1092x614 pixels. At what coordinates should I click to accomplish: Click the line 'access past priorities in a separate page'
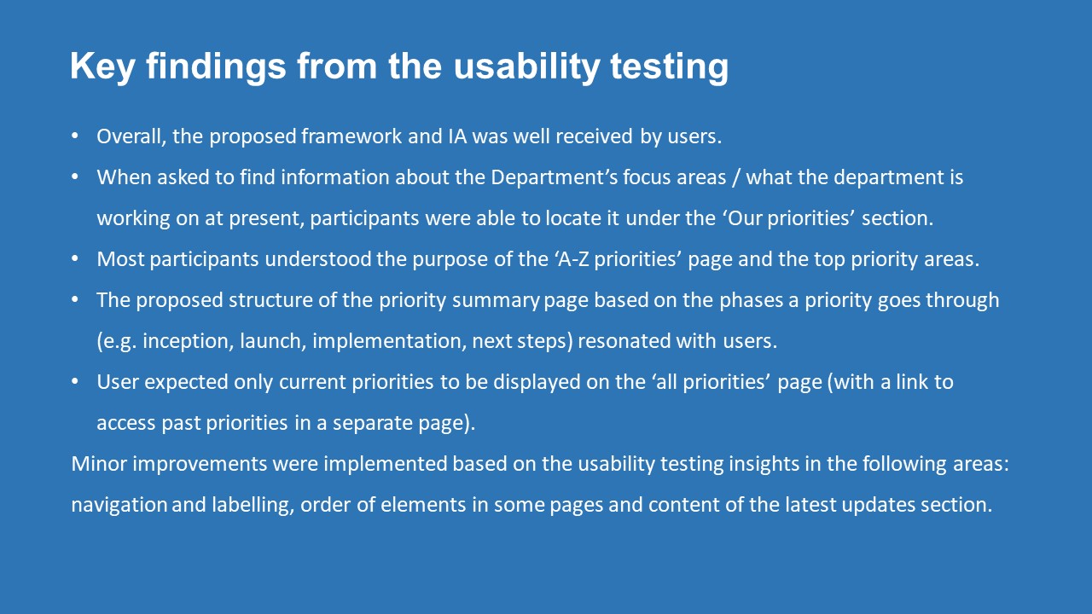point(286,423)
